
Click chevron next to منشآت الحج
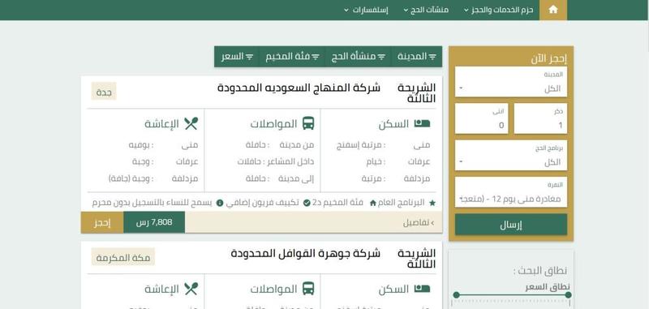tap(406, 11)
